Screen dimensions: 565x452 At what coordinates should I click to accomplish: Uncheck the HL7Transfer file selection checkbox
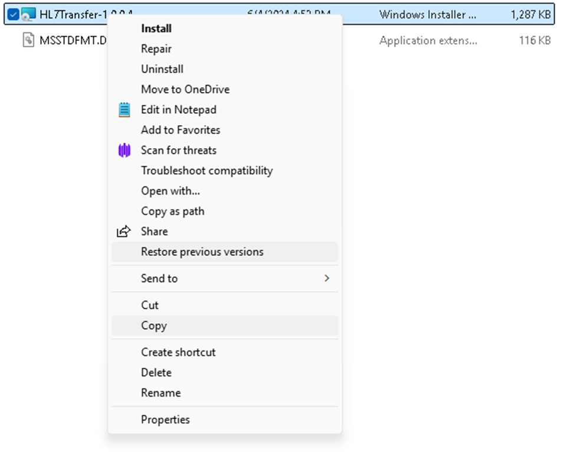[x=13, y=15]
